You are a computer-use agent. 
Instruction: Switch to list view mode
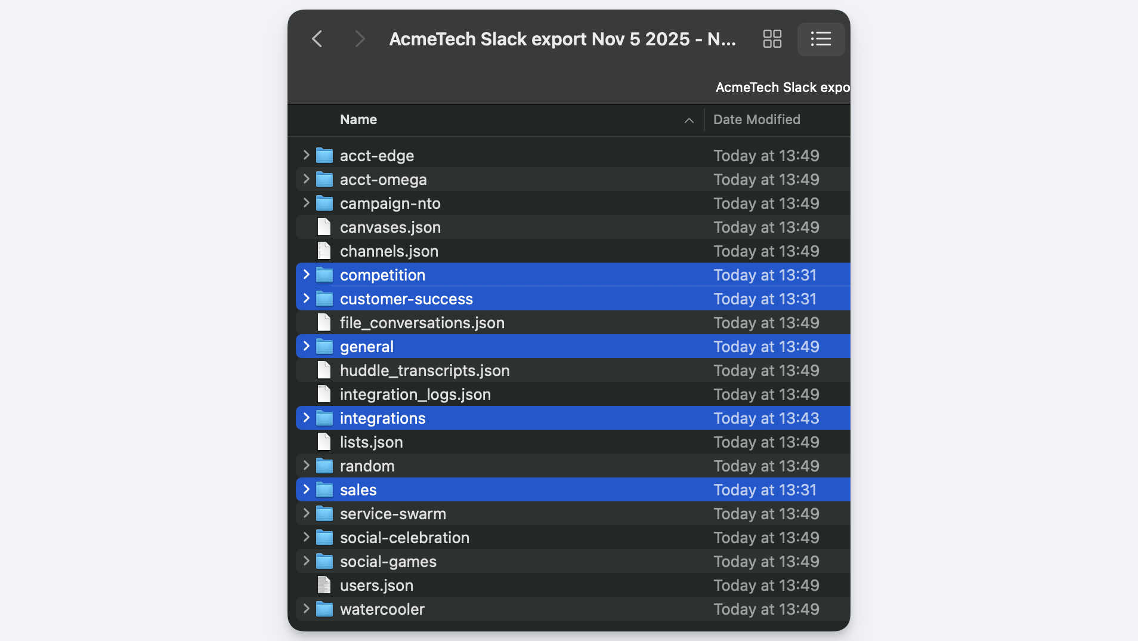[x=821, y=39]
